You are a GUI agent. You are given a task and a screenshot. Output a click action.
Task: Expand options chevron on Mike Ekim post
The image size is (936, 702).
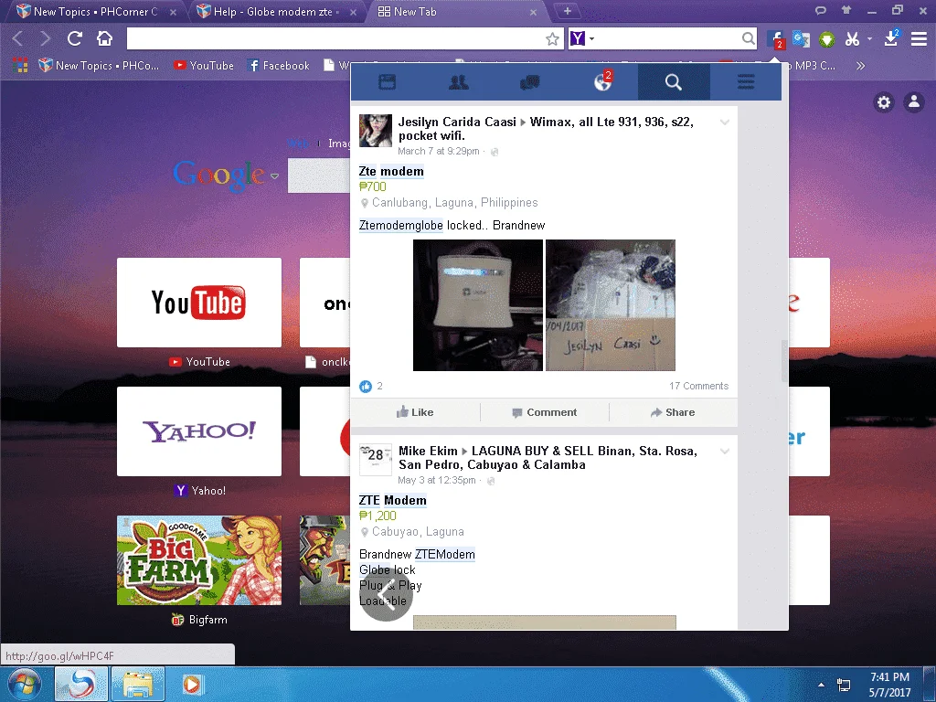click(724, 452)
